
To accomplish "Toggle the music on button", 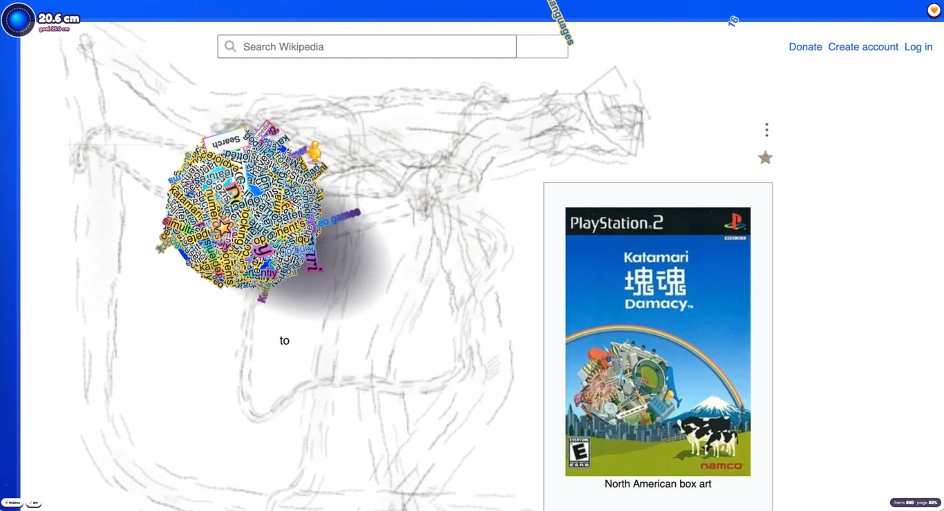I will 33,503.
